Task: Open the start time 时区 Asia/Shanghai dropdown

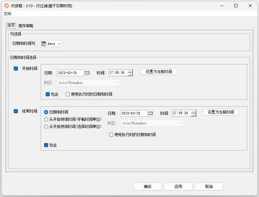Action: click(x=89, y=83)
